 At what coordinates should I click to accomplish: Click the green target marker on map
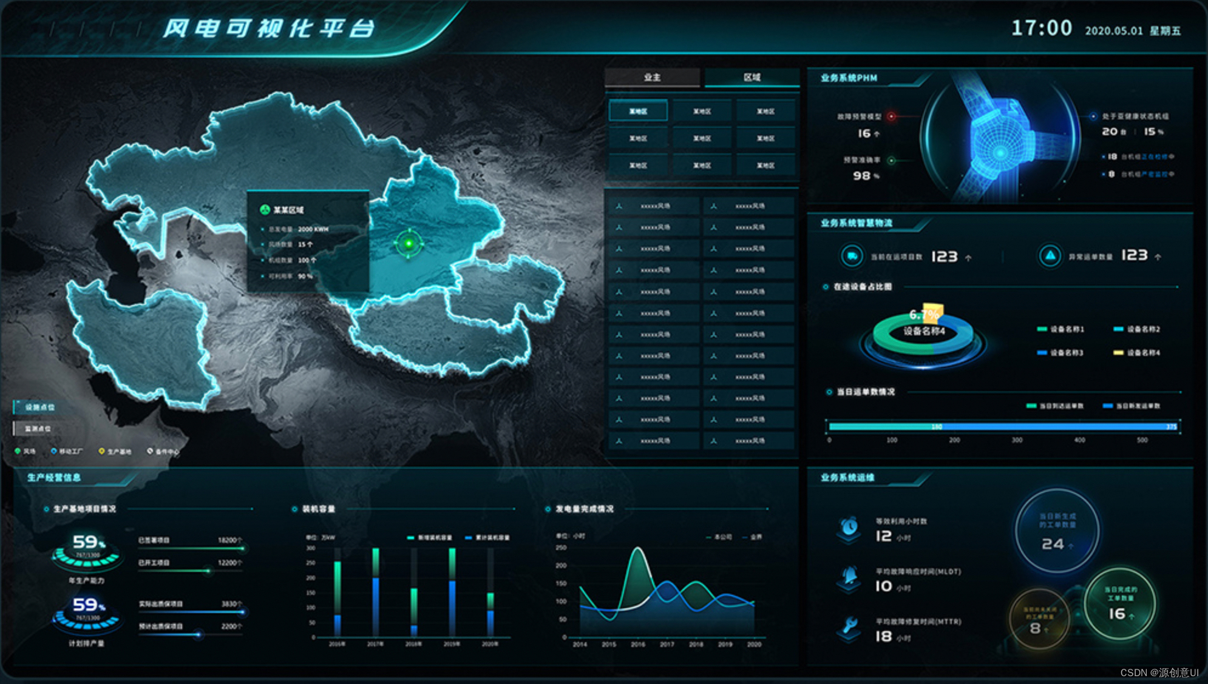(409, 243)
